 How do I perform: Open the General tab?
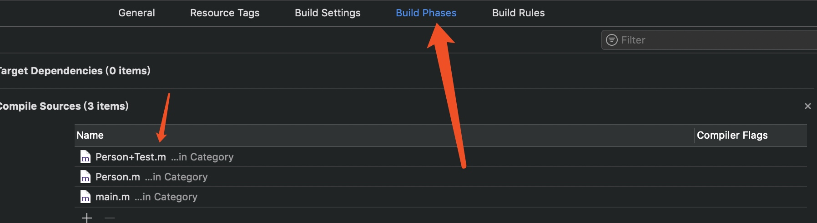click(x=136, y=13)
